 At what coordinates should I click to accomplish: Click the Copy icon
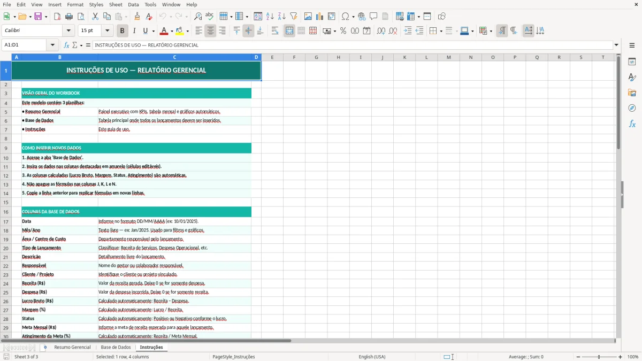[x=107, y=17]
